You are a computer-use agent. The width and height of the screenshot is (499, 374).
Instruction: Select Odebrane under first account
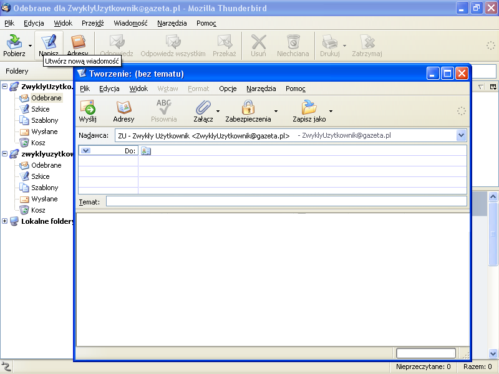coord(46,98)
